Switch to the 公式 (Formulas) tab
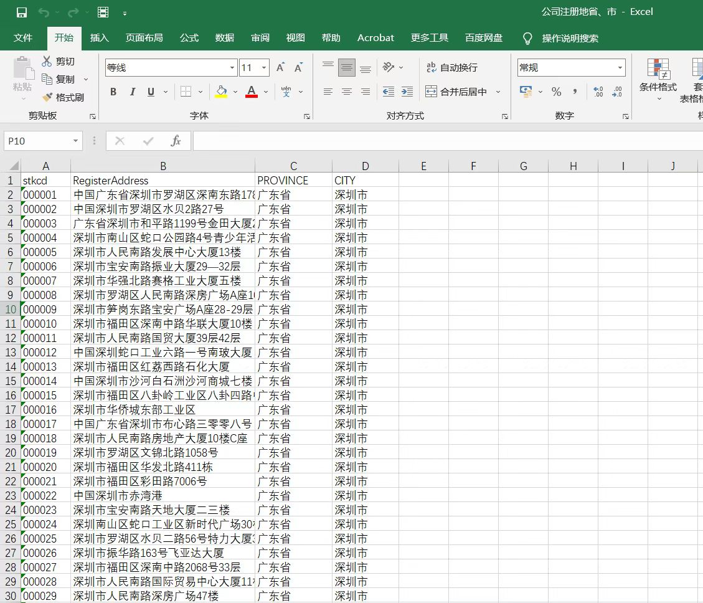The height and width of the screenshot is (603, 703). point(189,38)
